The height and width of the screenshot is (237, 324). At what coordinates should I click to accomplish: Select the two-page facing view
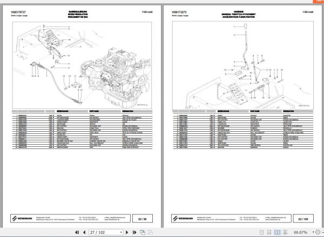[277, 233]
